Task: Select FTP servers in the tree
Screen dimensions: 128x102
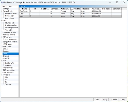Action: point(7,37)
